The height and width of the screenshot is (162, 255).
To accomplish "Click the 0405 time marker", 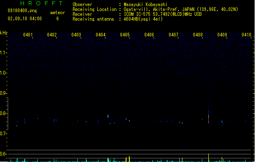I will pyautogui.click(x=125, y=35).
